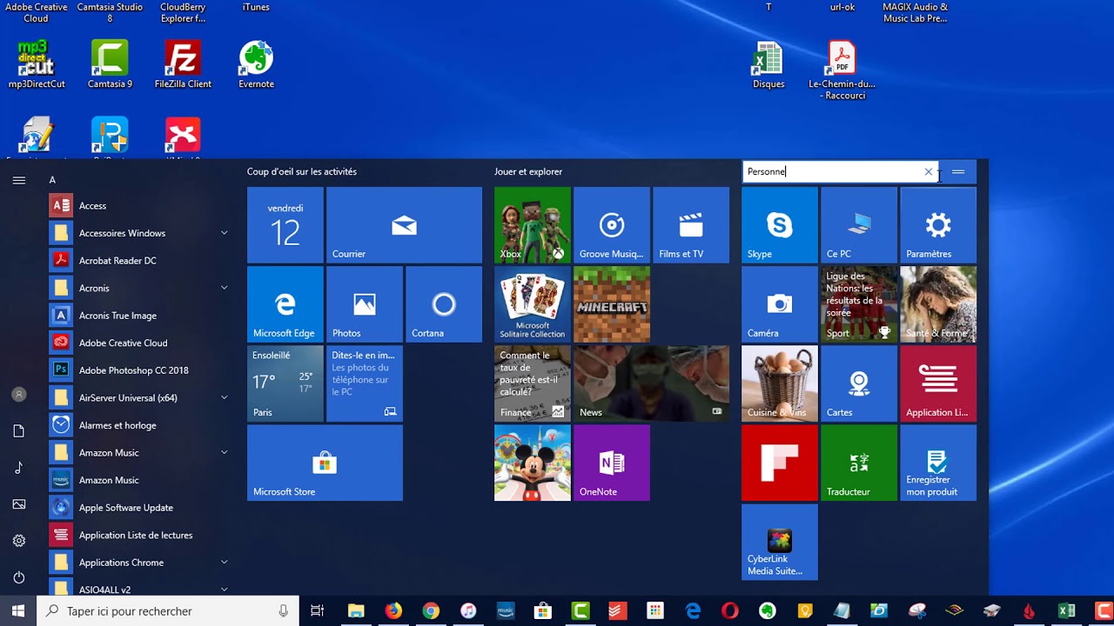Open the Photos tile
Viewport: 1114px width, 626px height.
[x=364, y=304]
